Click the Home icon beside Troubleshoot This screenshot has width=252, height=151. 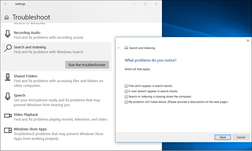(x=7, y=17)
